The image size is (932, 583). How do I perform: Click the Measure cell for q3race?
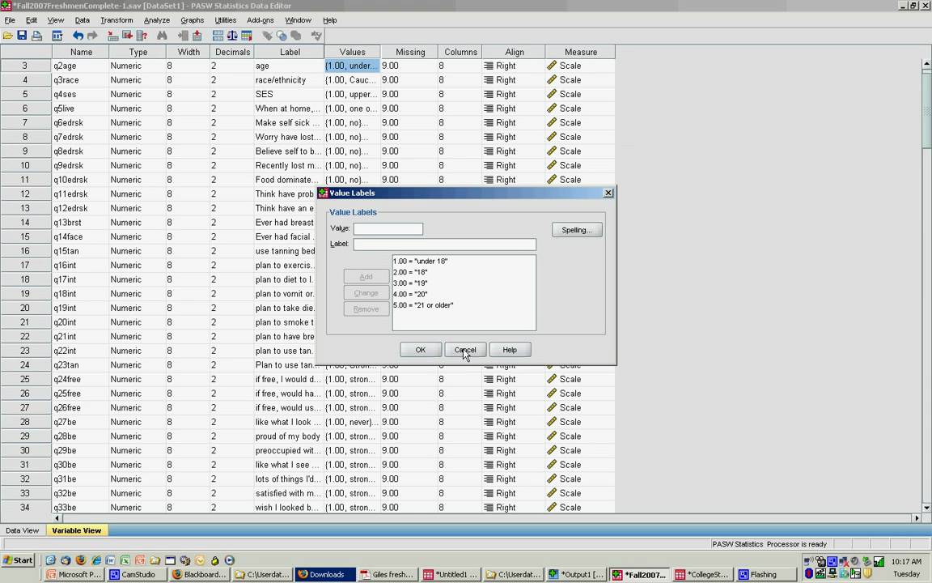(580, 80)
